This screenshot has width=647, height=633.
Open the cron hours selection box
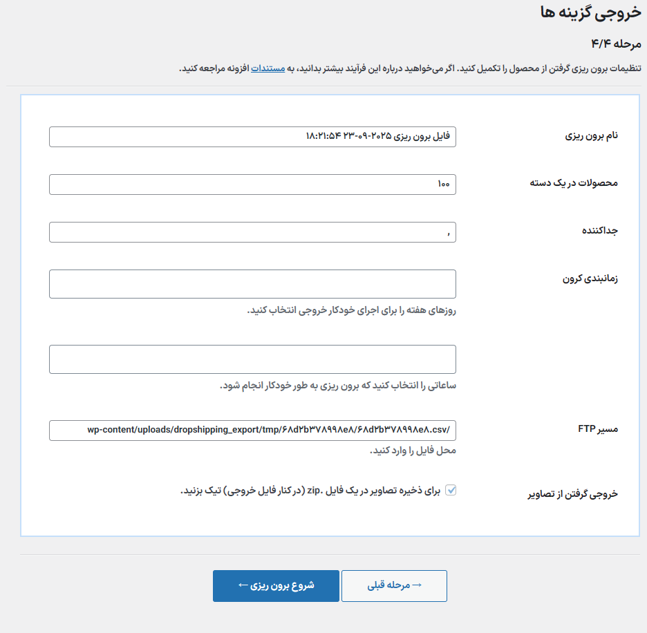(x=252, y=359)
